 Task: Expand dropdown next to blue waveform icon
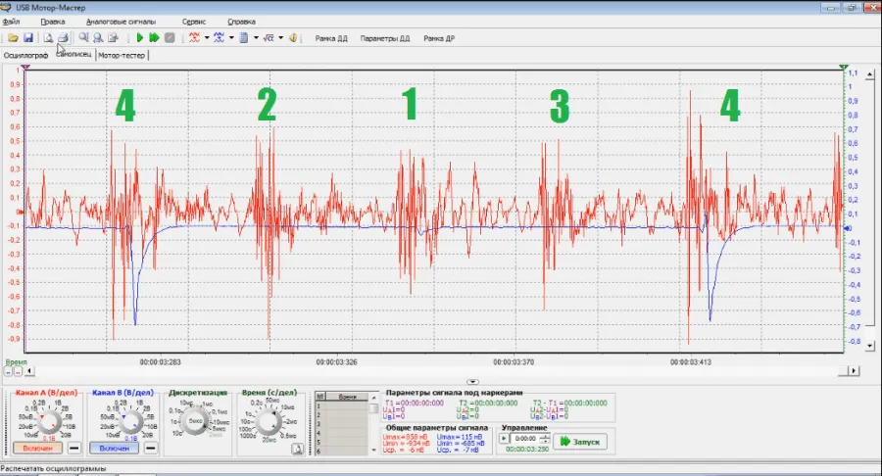click(x=231, y=38)
